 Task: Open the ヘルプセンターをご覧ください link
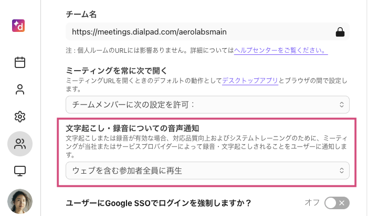[x=281, y=51]
